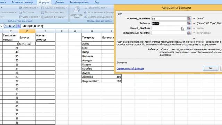The image size is (222, 125).
Task: Open Присвоить имя dropdown
Action: coord(95,8)
